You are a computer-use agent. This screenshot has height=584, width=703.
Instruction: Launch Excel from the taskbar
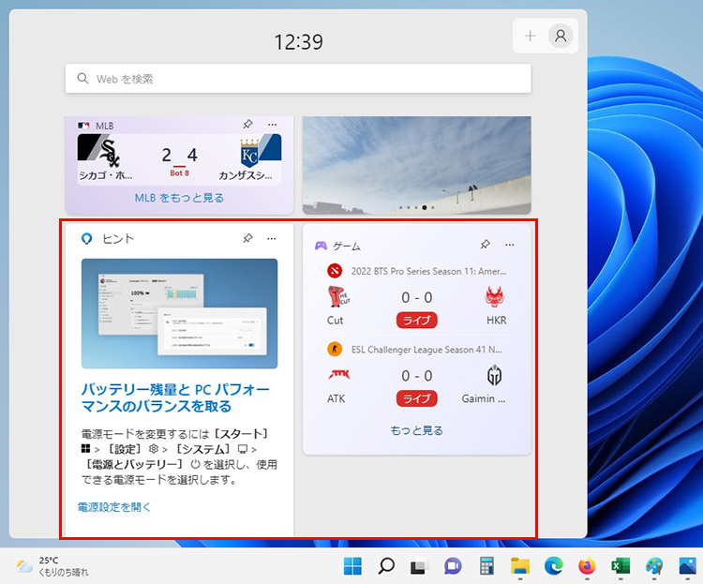620,565
